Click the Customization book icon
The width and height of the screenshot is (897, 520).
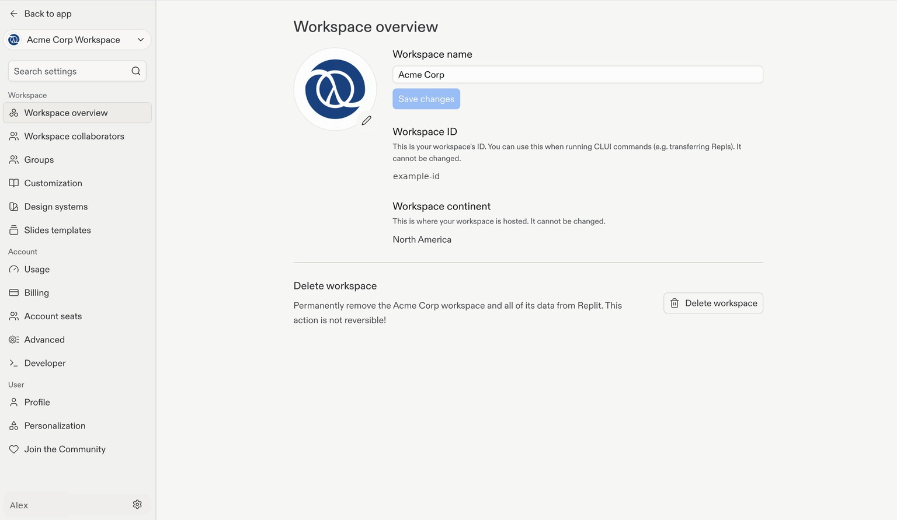click(x=14, y=183)
